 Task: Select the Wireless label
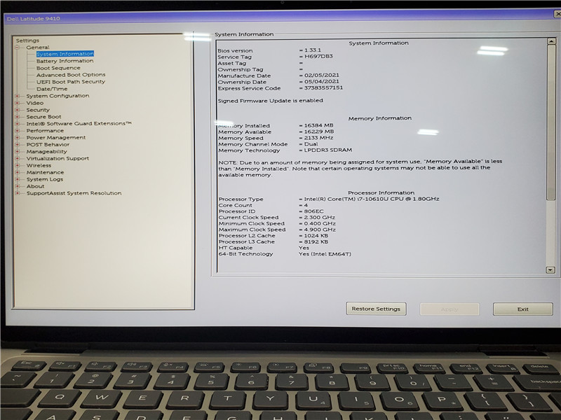(39, 165)
